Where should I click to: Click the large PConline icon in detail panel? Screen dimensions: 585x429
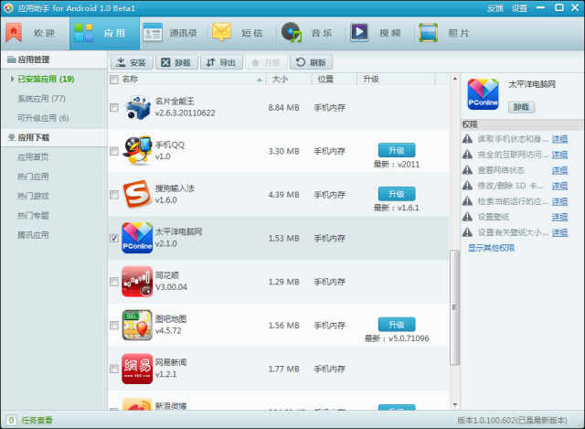(483, 94)
